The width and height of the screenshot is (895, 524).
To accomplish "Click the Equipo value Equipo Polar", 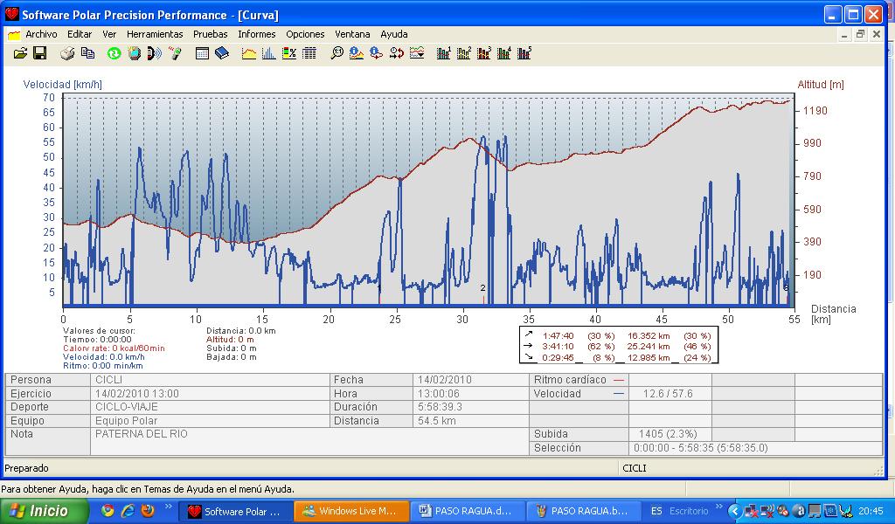I will [126, 421].
